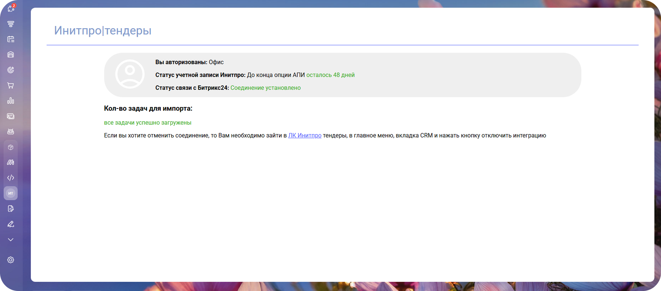Open the shopping cart sidebar icon
Image resolution: width=661 pixels, height=291 pixels.
(x=11, y=85)
